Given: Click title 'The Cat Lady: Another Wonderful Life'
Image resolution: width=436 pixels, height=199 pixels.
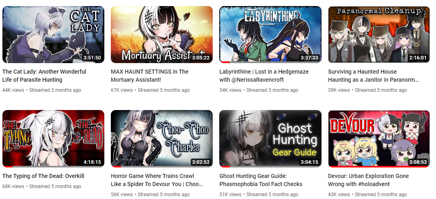Looking at the screenshot, I should [x=45, y=76].
